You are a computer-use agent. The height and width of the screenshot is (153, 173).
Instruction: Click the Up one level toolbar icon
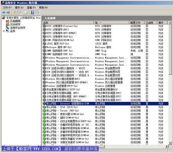[x=15, y=12]
